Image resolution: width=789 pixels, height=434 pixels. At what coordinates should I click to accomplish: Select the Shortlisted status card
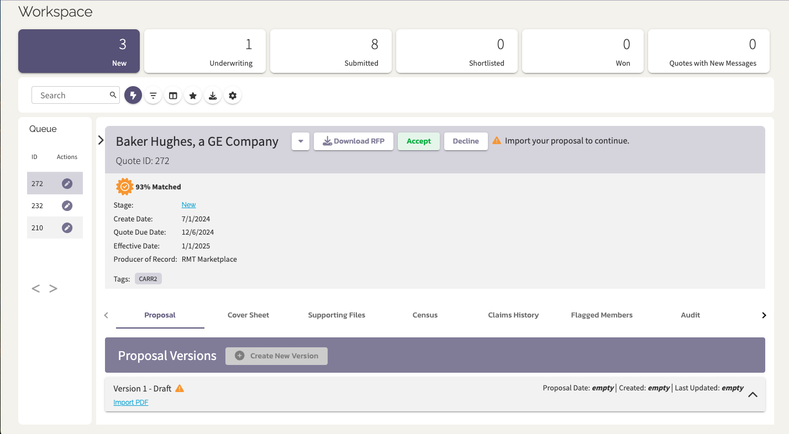[x=457, y=51]
